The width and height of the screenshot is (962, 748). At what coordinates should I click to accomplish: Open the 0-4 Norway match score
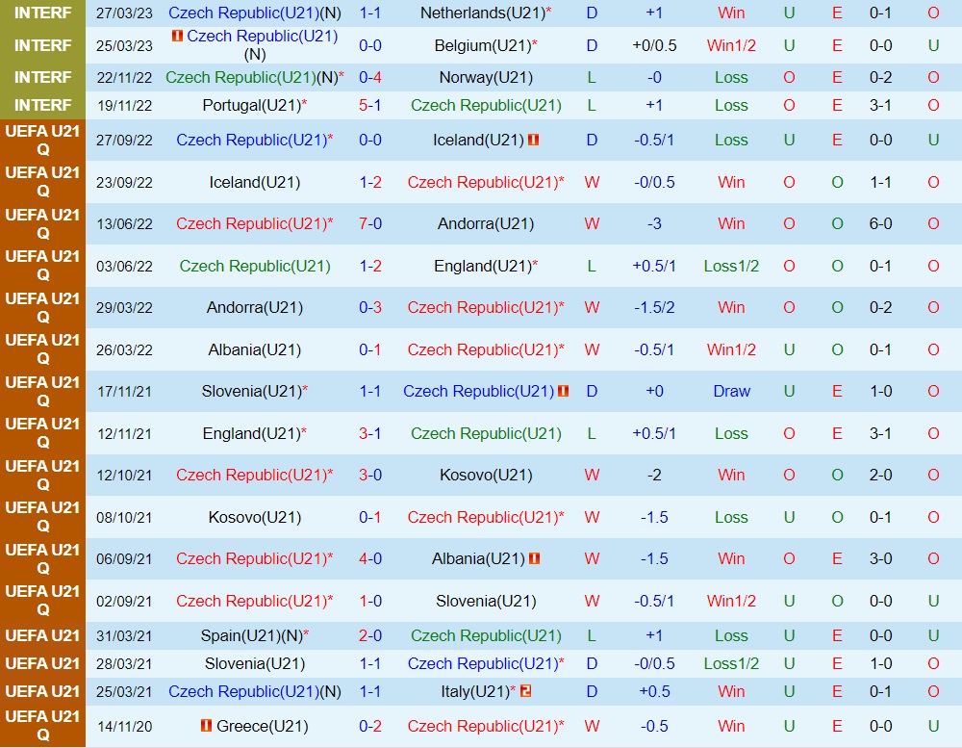(x=370, y=77)
